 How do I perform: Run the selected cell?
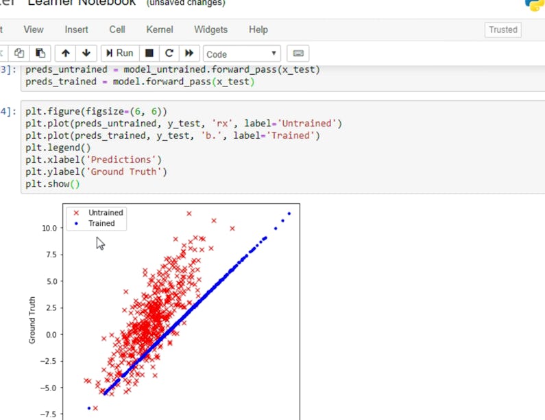120,54
